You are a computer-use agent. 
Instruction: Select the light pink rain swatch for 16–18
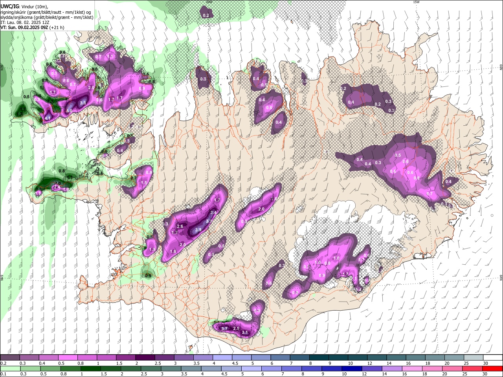[x=413, y=368]
